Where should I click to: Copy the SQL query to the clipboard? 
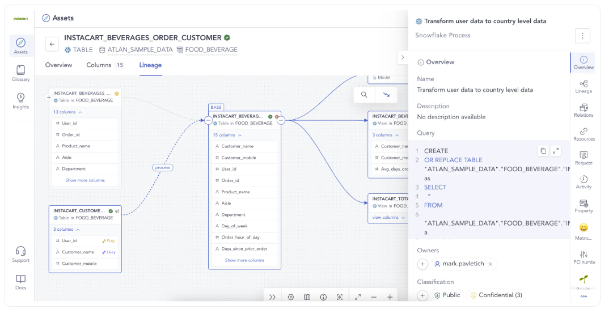543,151
